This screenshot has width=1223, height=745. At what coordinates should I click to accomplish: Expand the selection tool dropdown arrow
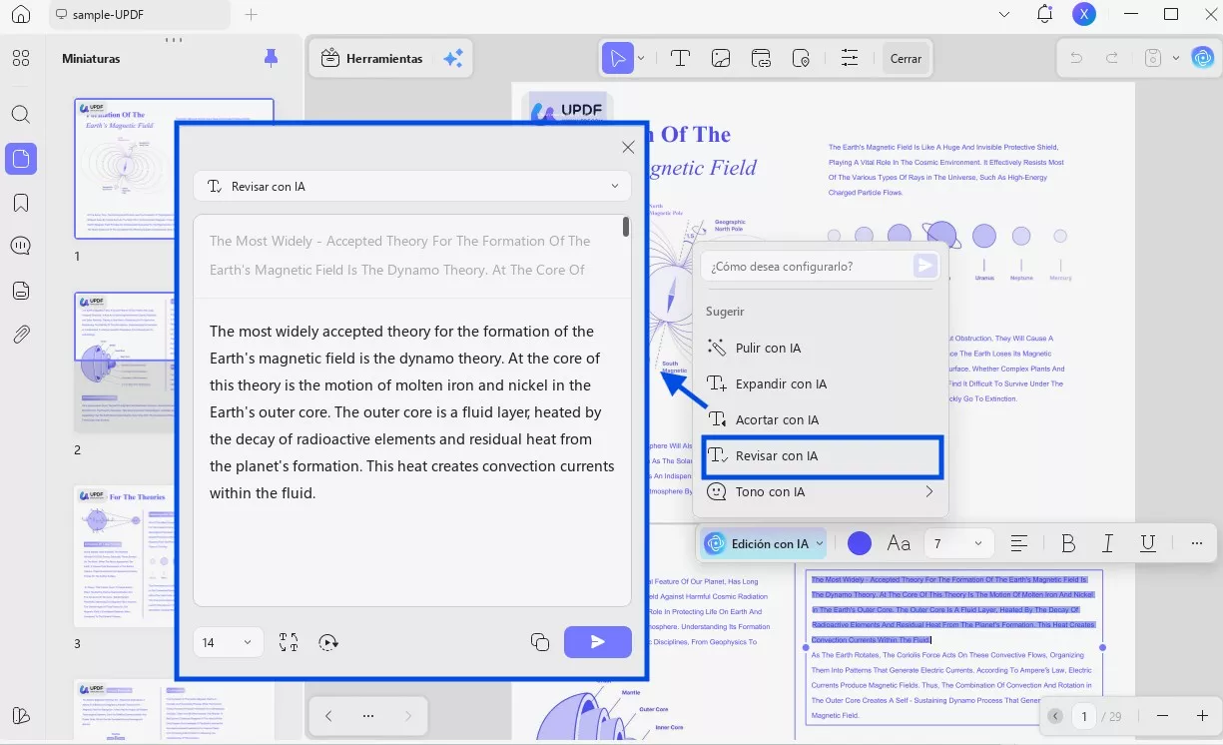tap(641, 58)
